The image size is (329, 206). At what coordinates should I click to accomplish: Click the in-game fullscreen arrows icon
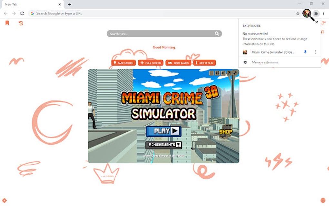217,73
